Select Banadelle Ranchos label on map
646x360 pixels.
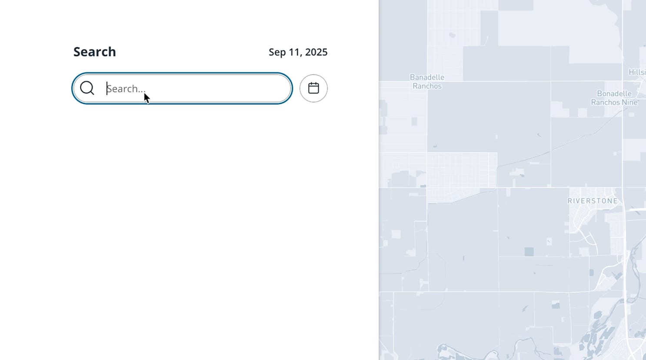pos(427,82)
